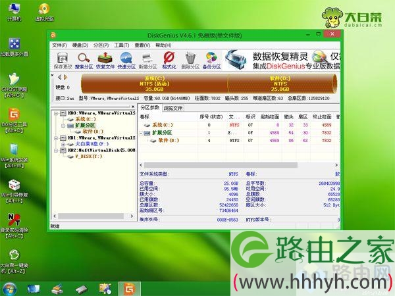395x296 pixels.
Task: Open the Disk (硬盘) menu
Action: tap(80, 45)
